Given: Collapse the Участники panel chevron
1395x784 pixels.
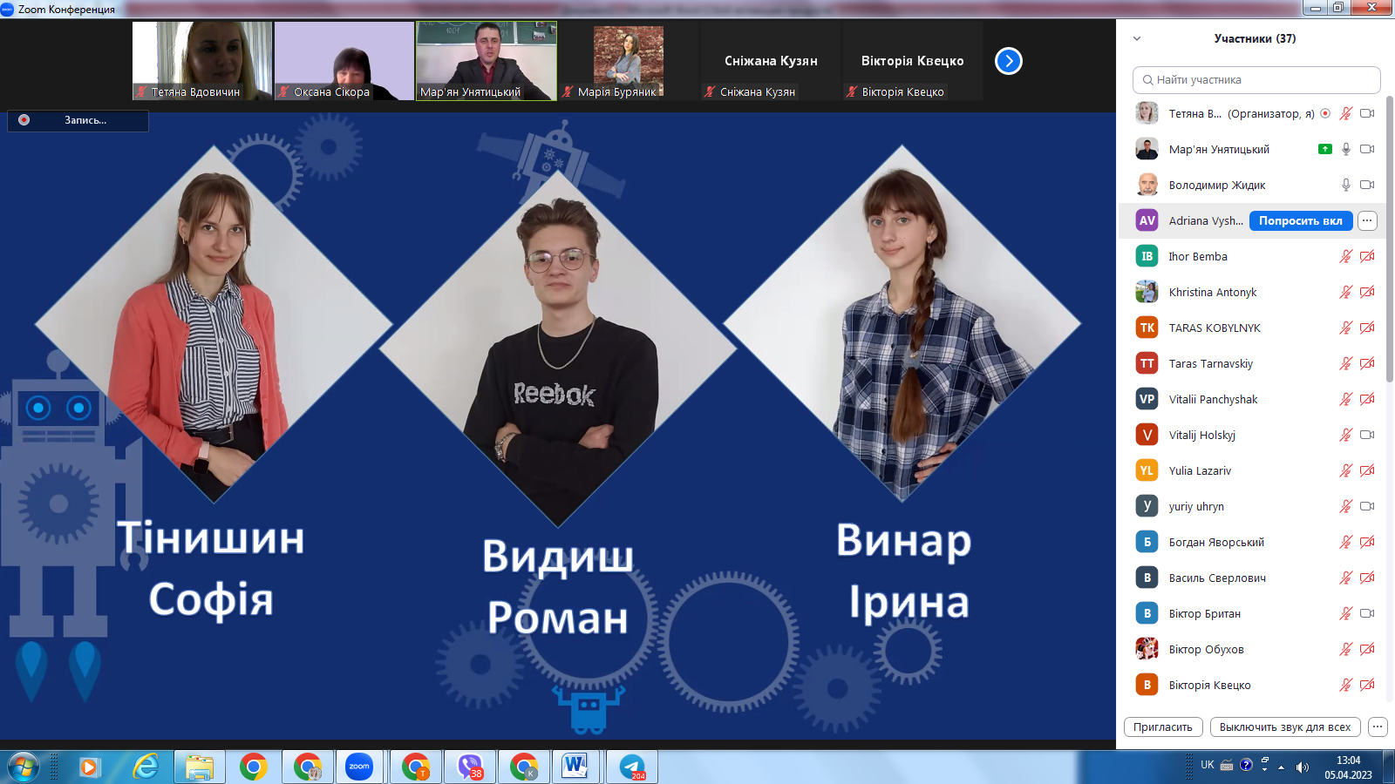Looking at the screenshot, I should point(1137,38).
